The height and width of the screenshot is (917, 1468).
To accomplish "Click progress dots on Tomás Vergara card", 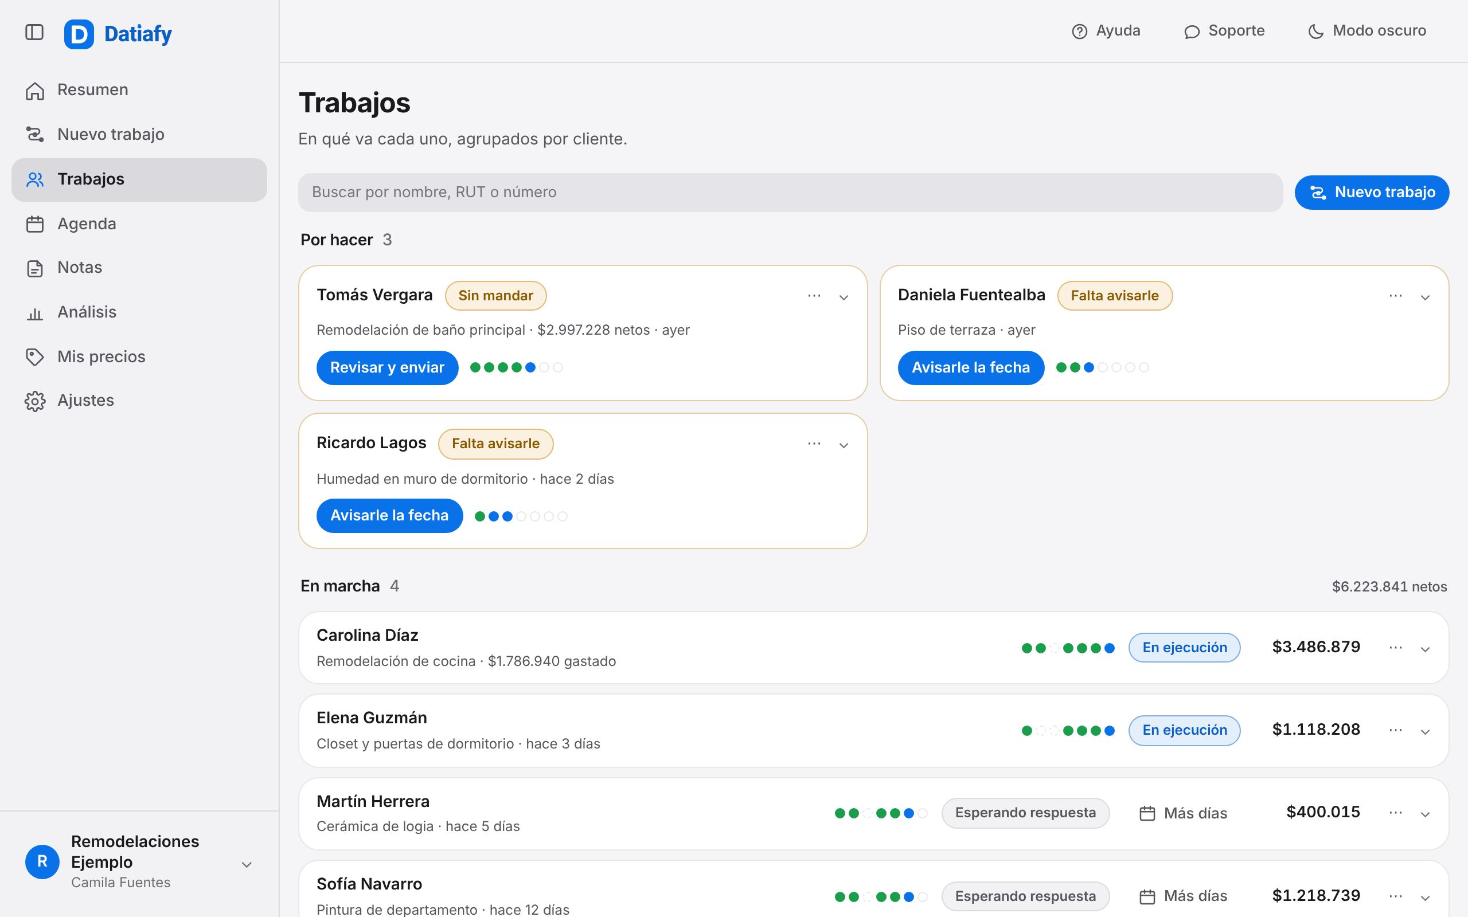I will coord(517,367).
